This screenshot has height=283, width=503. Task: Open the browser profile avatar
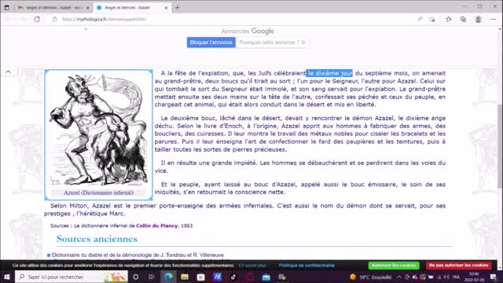(x=479, y=19)
